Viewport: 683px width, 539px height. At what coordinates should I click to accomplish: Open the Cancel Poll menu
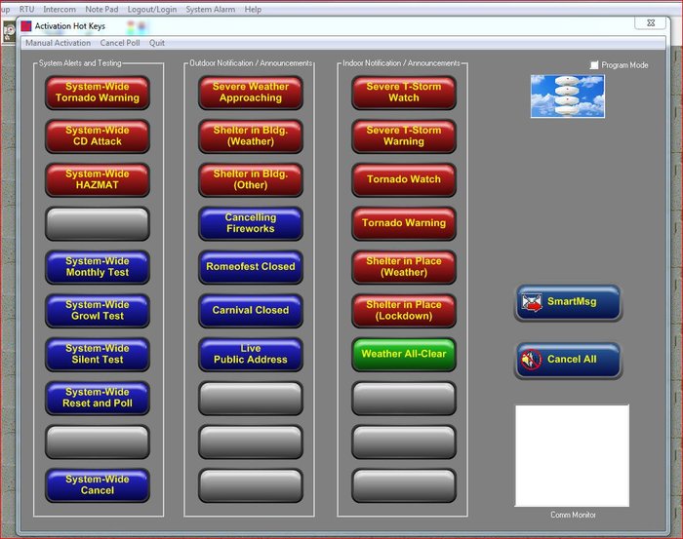(120, 43)
